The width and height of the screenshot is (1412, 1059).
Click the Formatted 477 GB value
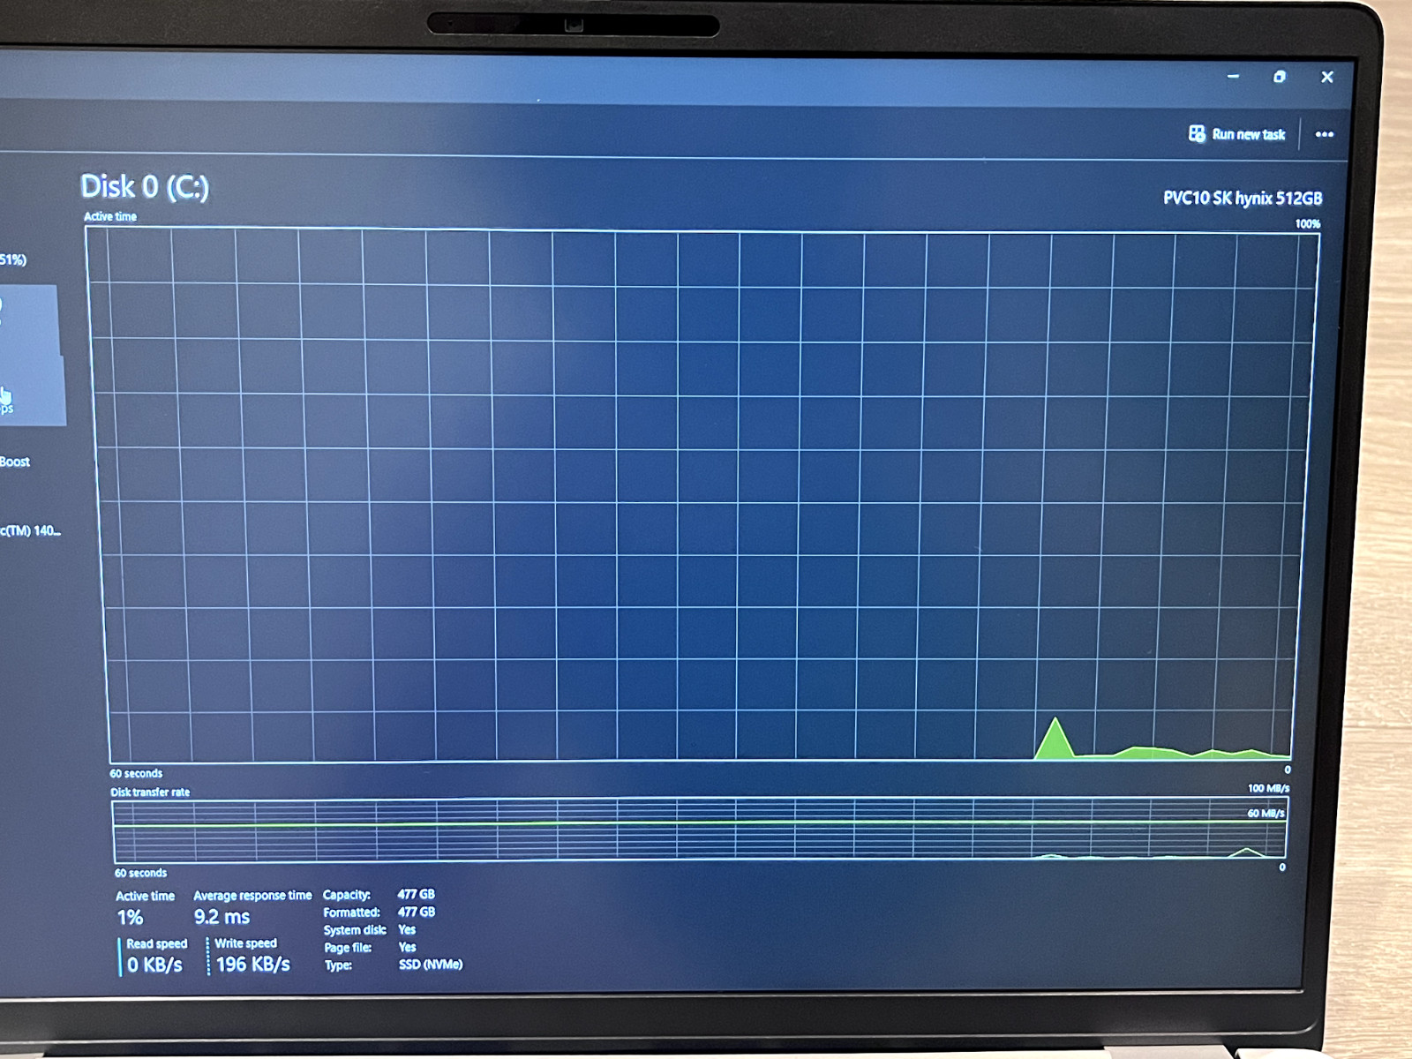[x=416, y=912]
